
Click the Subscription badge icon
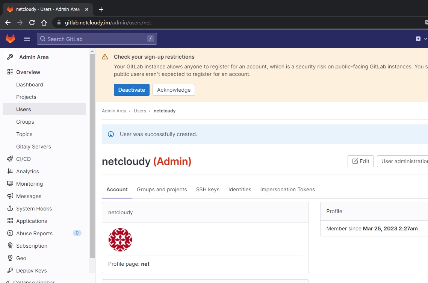tap(10, 246)
